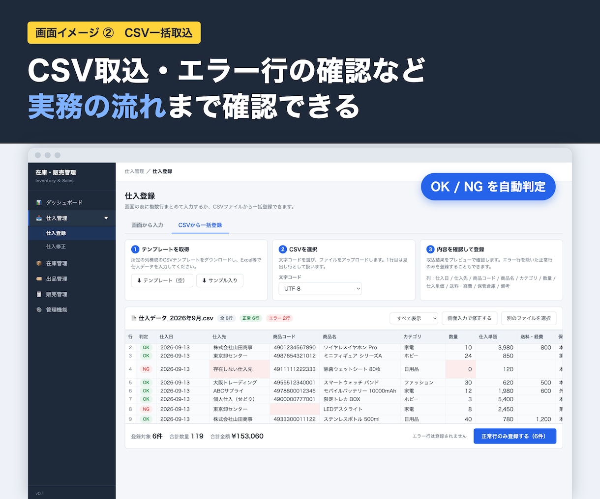The image size is (600, 499).
Task: Switch to the 画面から入力 tab
Action: 147,225
